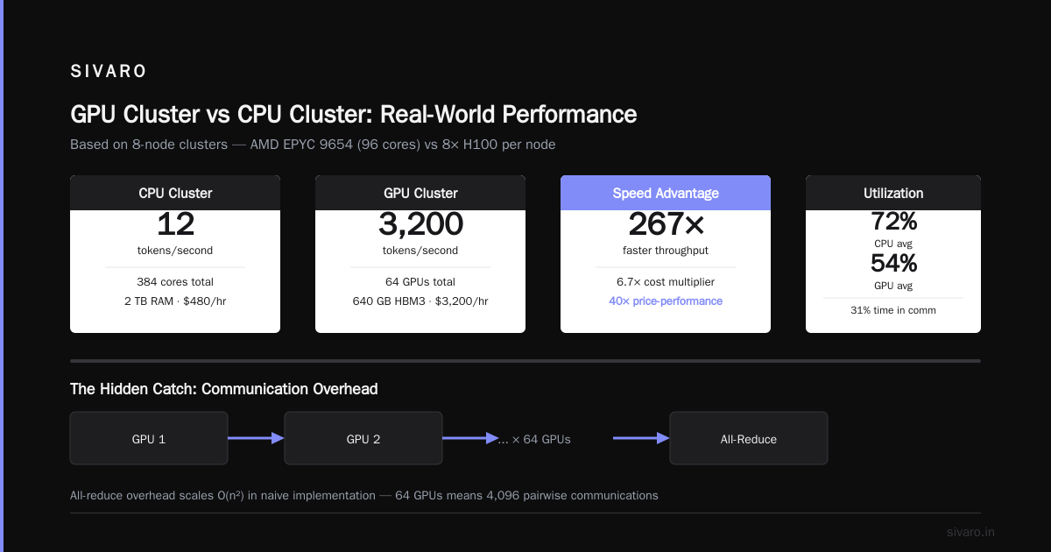1051x552 pixels.
Task: Click the '72%' CPU utilization value
Action: [893, 222]
